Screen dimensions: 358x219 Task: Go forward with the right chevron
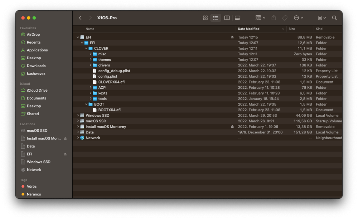point(91,18)
